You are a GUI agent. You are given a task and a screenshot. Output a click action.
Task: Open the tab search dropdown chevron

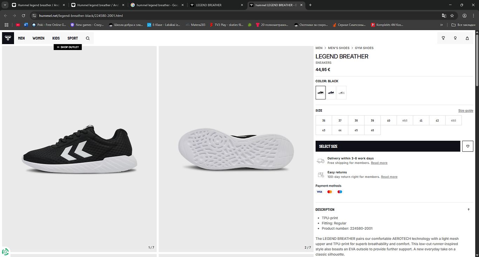tap(5, 5)
